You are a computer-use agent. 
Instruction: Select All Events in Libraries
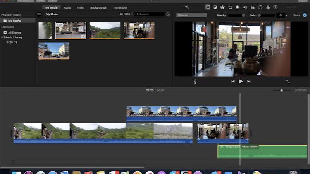pyautogui.click(x=14, y=32)
